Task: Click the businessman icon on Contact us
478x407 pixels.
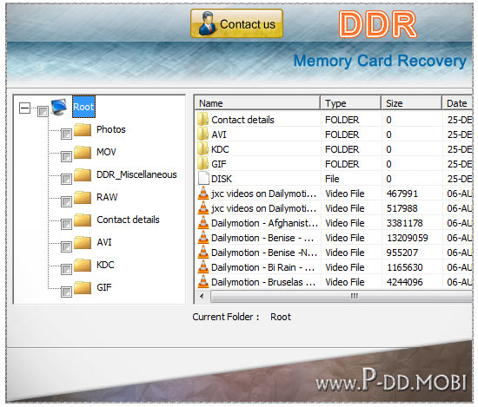Action: point(206,23)
